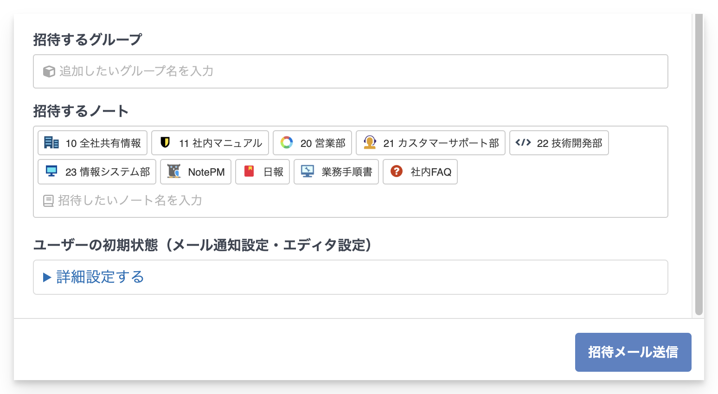Send invitation with 招待メール送信 button
The width and height of the screenshot is (718, 394).
[633, 352]
